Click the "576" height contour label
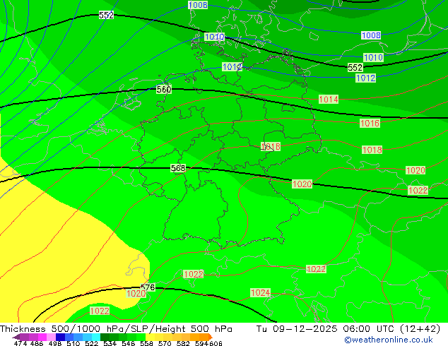Viewport: 448px width, 346px height. pyautogui.click(x=148, y=287)
